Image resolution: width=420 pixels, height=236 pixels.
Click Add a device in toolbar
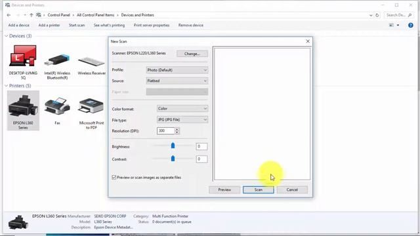[x=19, y=25]
